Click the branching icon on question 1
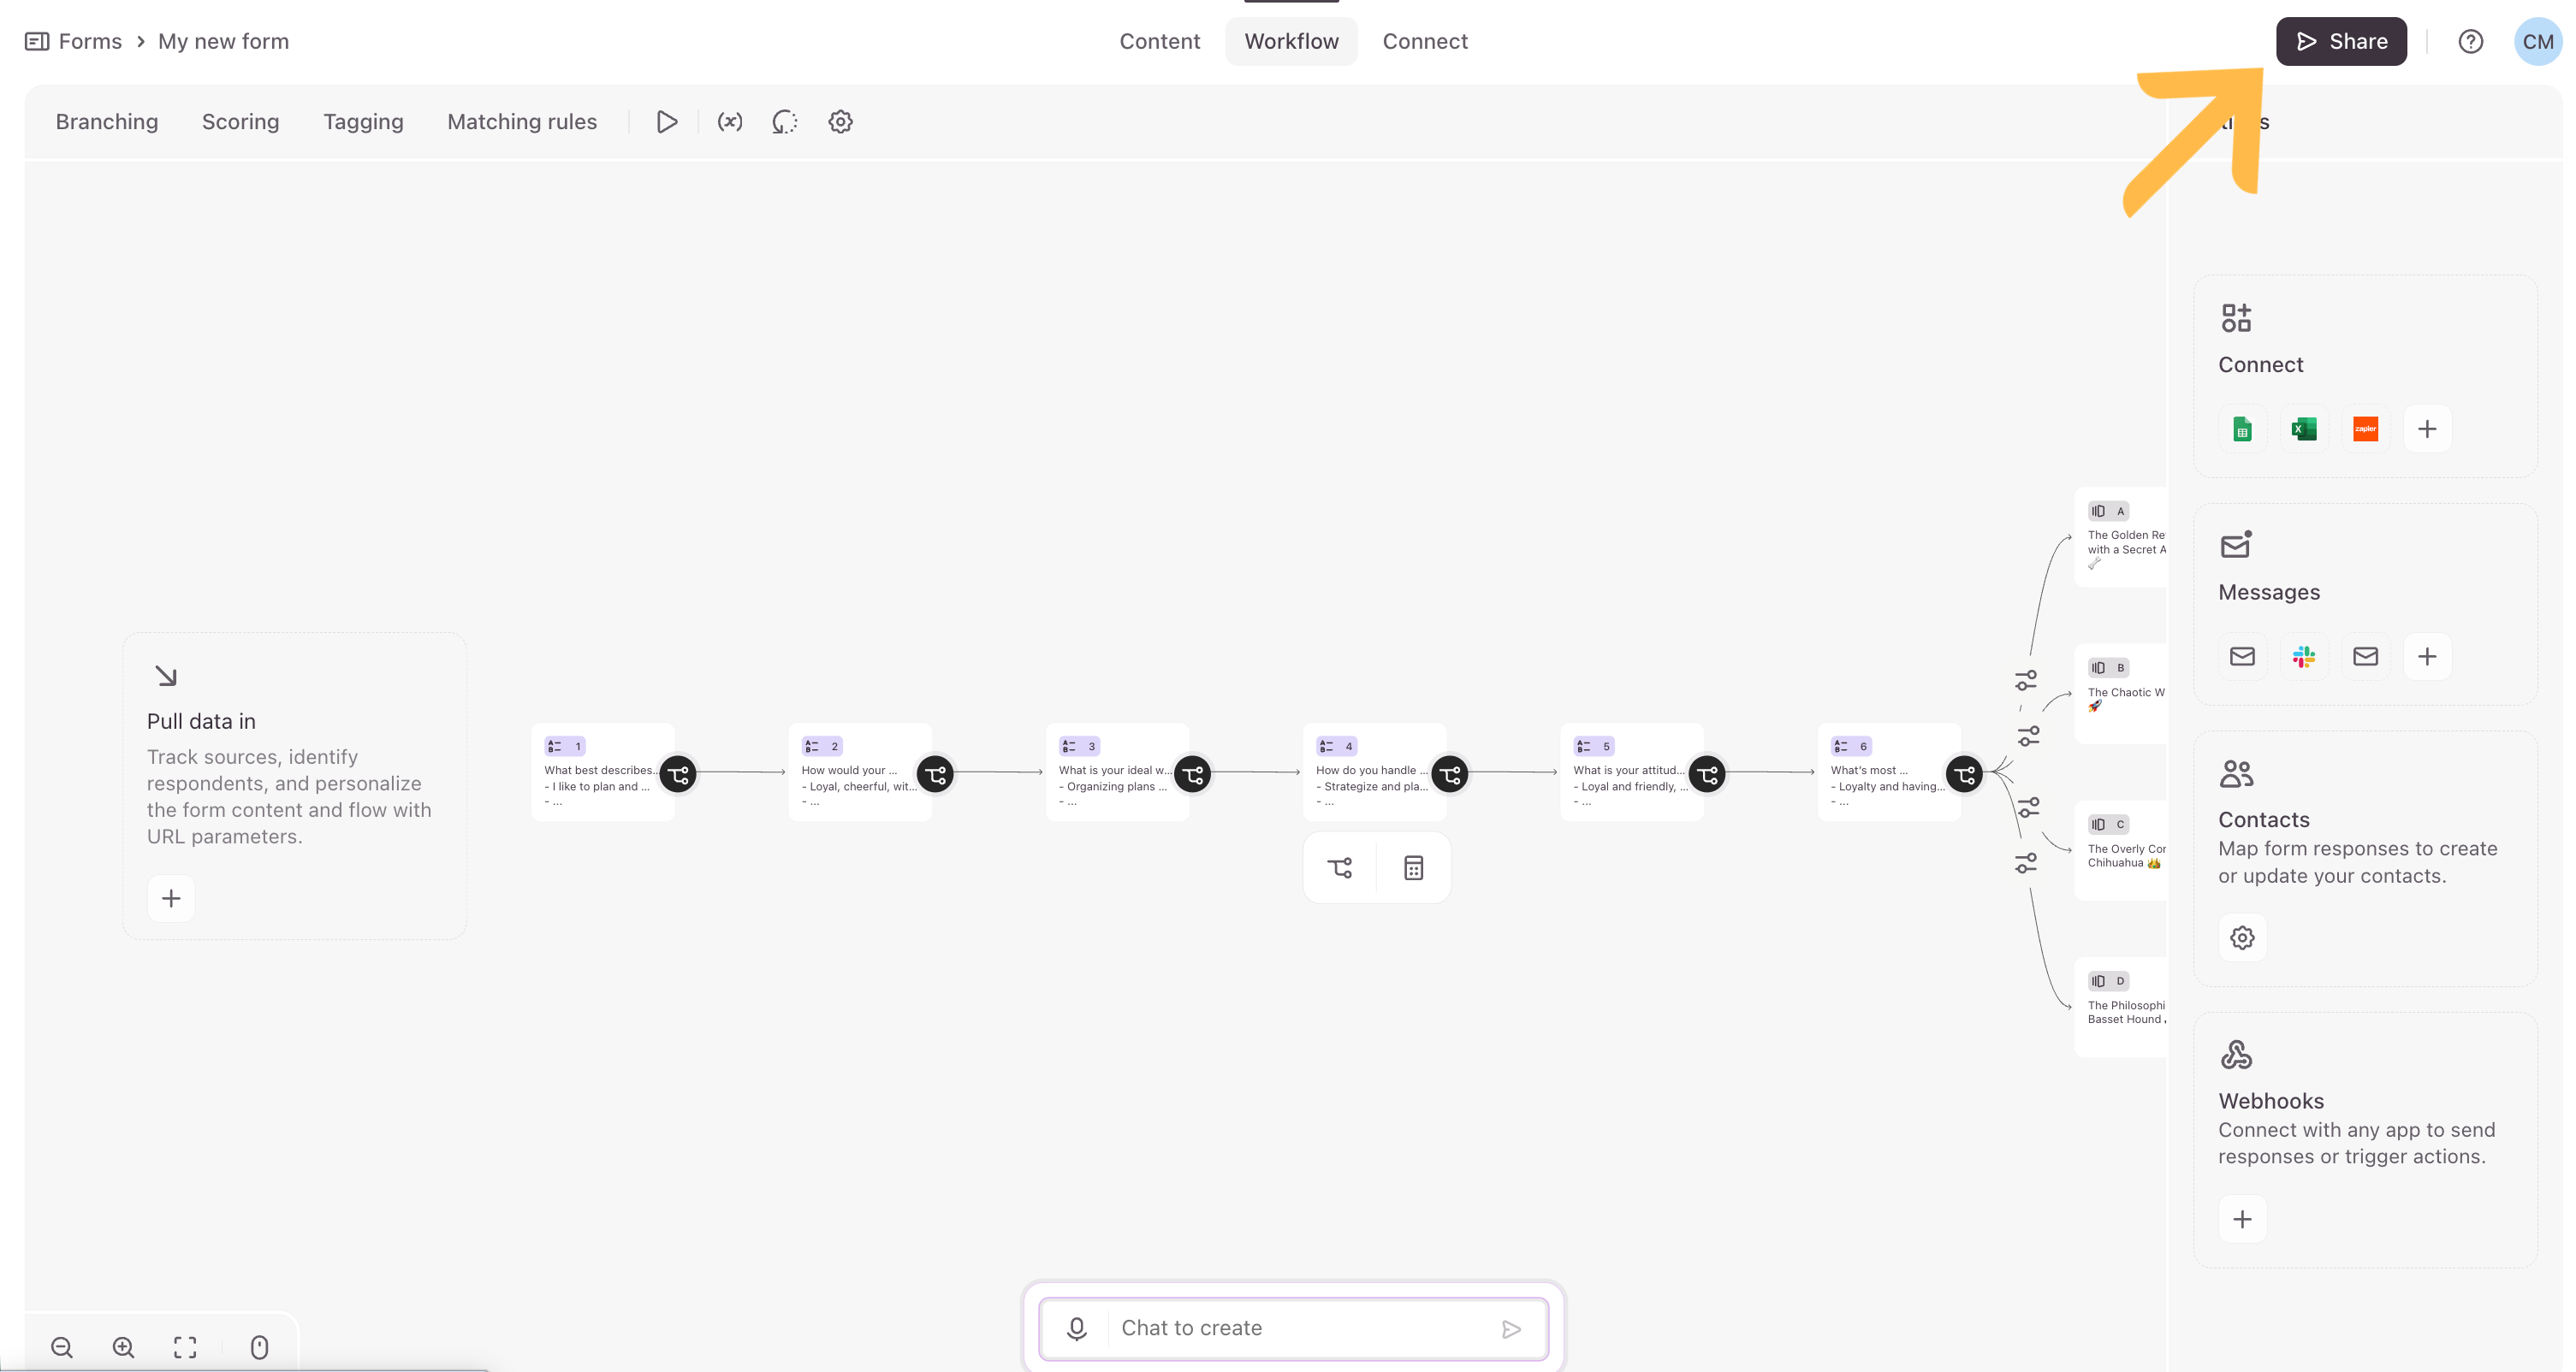Screen dimensions: 2576x1372 click(678, 774)
